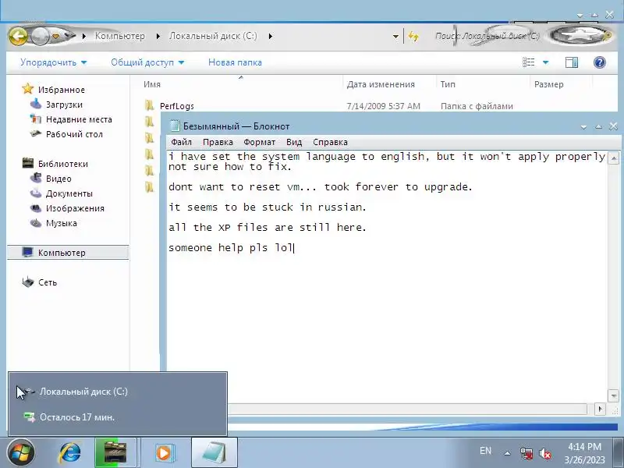
Task: Click the Избранное star icon
Action: click(x=28, y=89)
